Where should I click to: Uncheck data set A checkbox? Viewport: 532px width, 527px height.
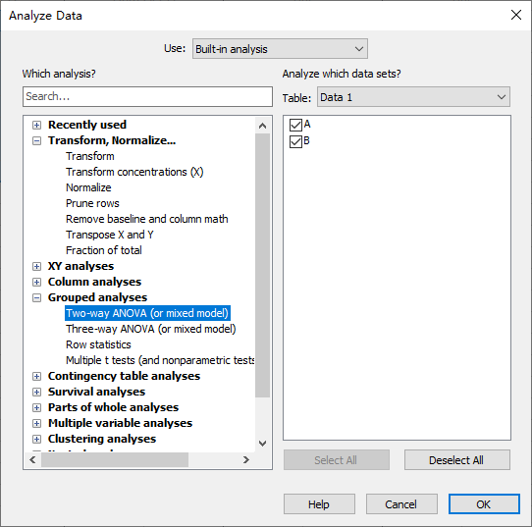[x=295, y=125]
